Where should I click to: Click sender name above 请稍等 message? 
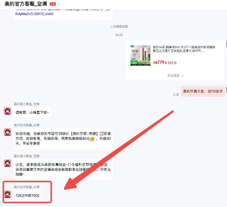tap(27, 104)
